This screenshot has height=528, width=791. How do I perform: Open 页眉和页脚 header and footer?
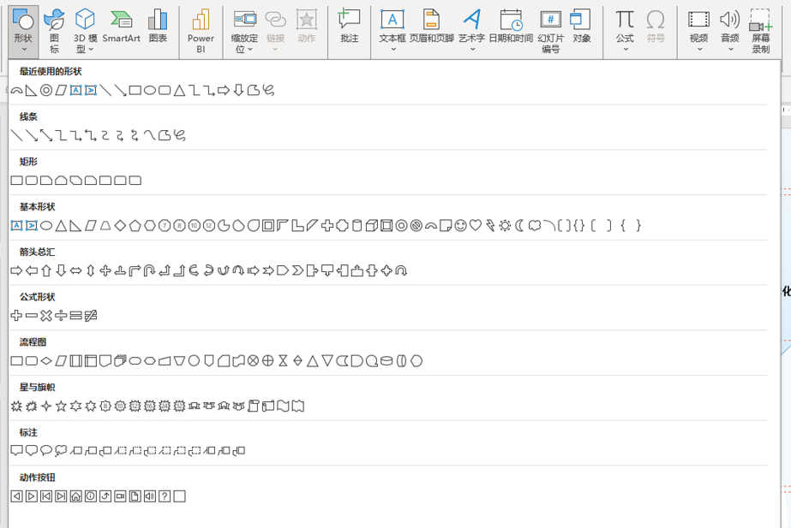click(x=431, y=27)
